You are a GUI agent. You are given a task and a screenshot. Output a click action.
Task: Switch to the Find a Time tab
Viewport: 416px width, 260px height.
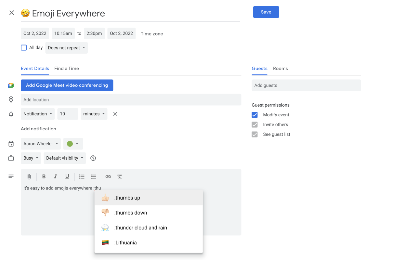(66, 69)
